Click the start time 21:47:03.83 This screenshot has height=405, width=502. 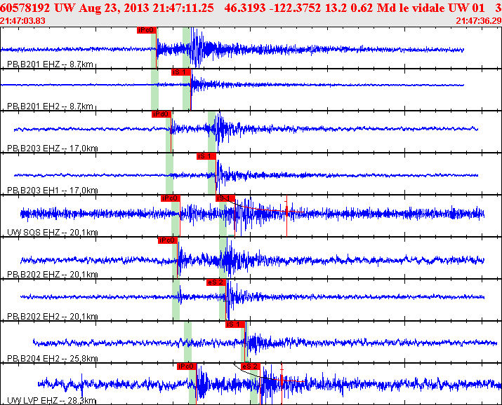[22, 21]
